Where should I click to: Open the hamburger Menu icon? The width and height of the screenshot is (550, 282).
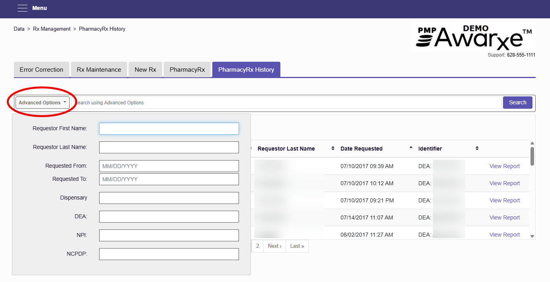(22, 8)
